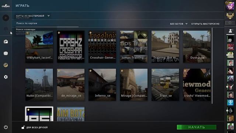Viewport: 236px width, 133px height.
Task: Select the Jumps Training map thumbnail
Action: [134, 47]
